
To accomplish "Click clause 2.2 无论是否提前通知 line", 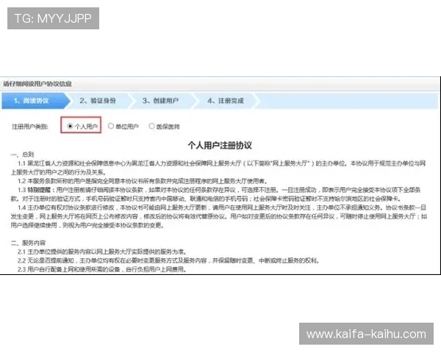I will click(x=168, y=260).
